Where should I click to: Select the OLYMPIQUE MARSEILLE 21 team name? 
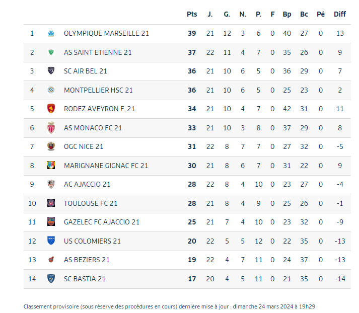[x=106, y=33]
